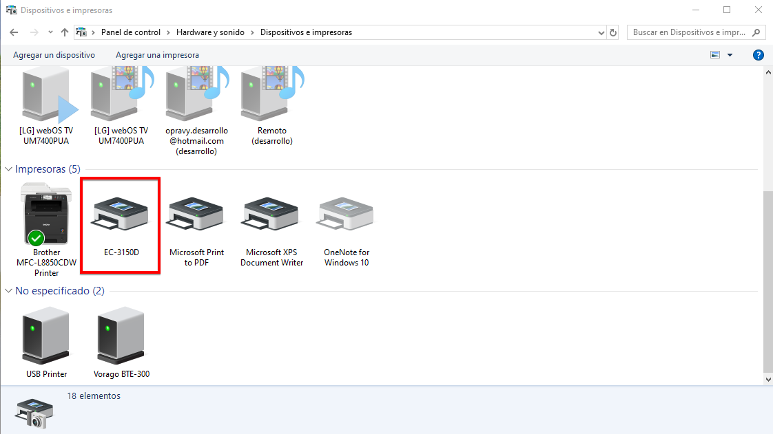Minimize the Dispositivos e impresoras window
773x434 pixels.
(x=696, y=10)
